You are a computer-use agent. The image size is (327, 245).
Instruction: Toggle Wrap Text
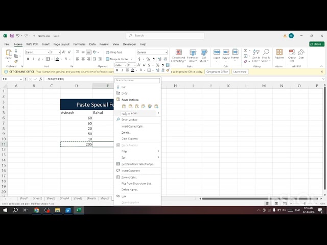(114, 52)
